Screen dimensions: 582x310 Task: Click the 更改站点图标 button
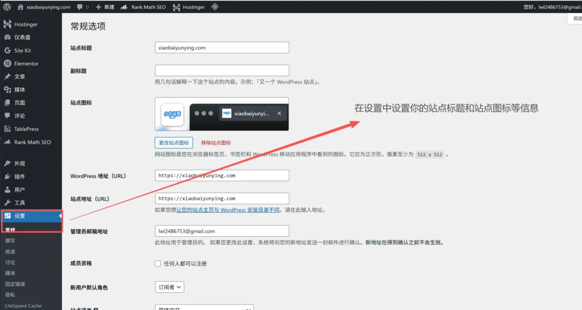tap(173, 143)
